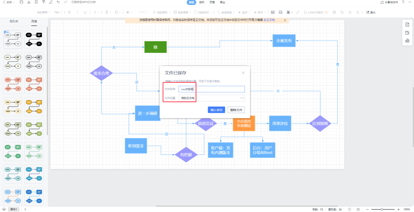Screen dimensions: 414x212
Task: Click the 删除文件 delete file button
Action: (x=236, y=110)
